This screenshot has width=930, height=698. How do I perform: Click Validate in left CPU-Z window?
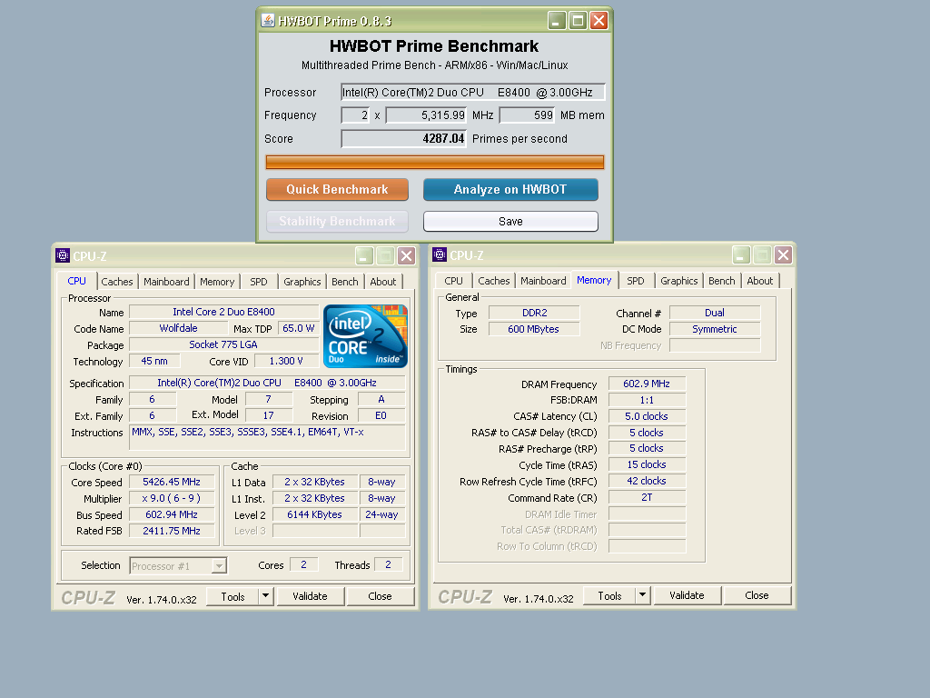click(x=310, y=596)
